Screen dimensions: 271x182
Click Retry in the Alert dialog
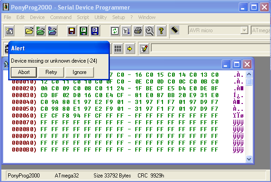point(51,72)
